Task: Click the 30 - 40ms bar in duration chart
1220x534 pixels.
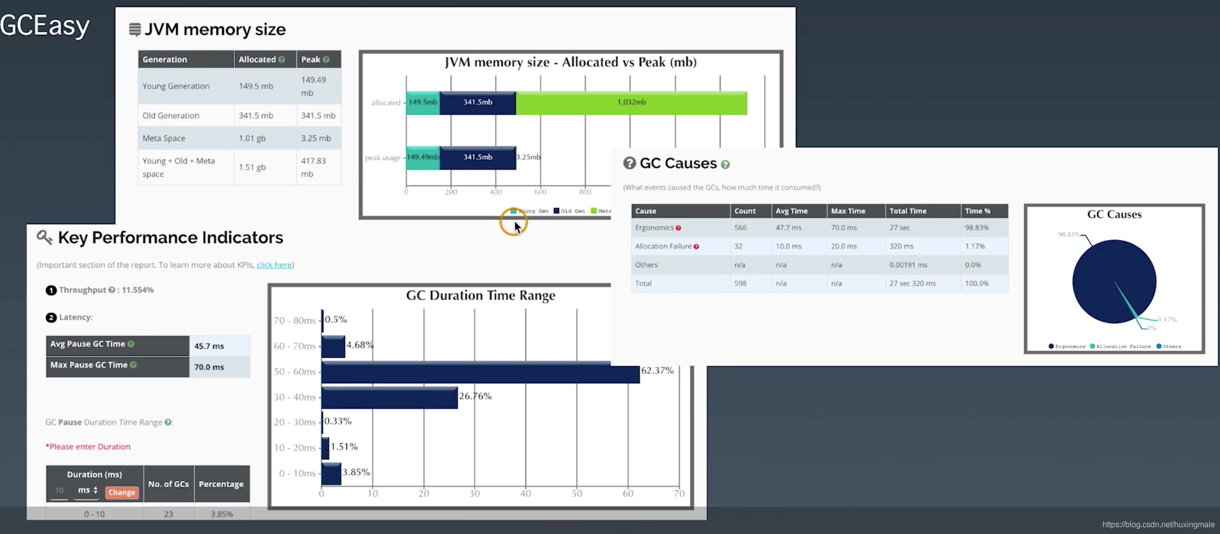Action: 389,397
